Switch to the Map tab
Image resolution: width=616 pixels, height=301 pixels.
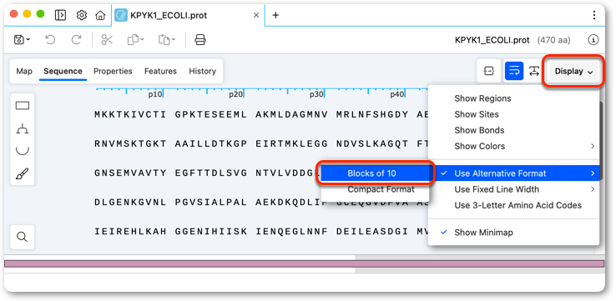point(24,71)
